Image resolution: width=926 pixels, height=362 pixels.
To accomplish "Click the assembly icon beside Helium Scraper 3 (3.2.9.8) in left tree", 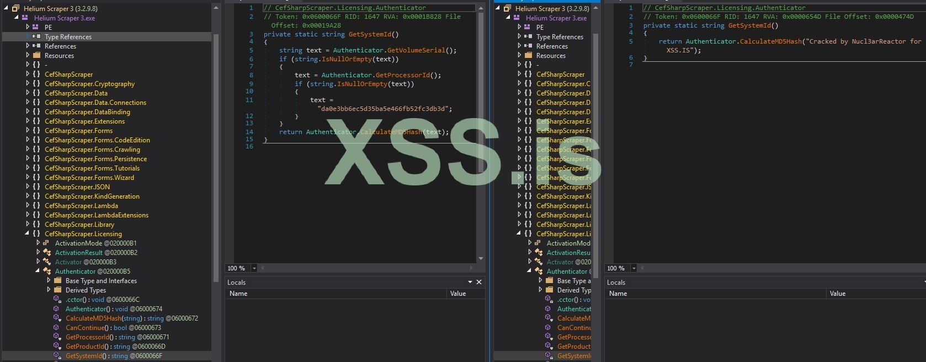I will (x=15, y=8).
